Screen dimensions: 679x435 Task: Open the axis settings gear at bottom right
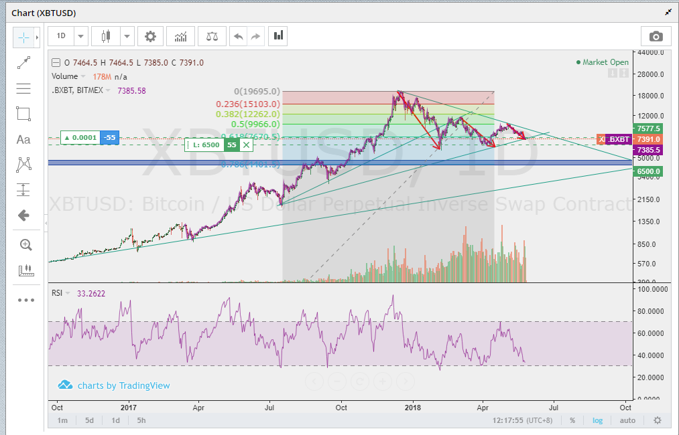pyautogui.click(x=658, y=420)
